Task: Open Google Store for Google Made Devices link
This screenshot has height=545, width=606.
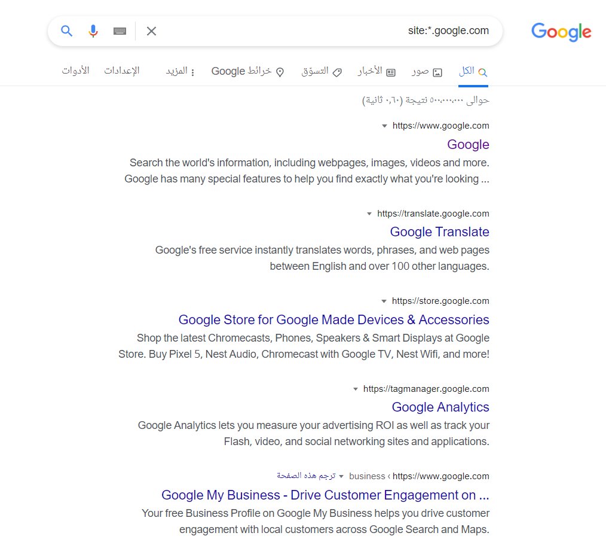Action: tap(334, 319)
